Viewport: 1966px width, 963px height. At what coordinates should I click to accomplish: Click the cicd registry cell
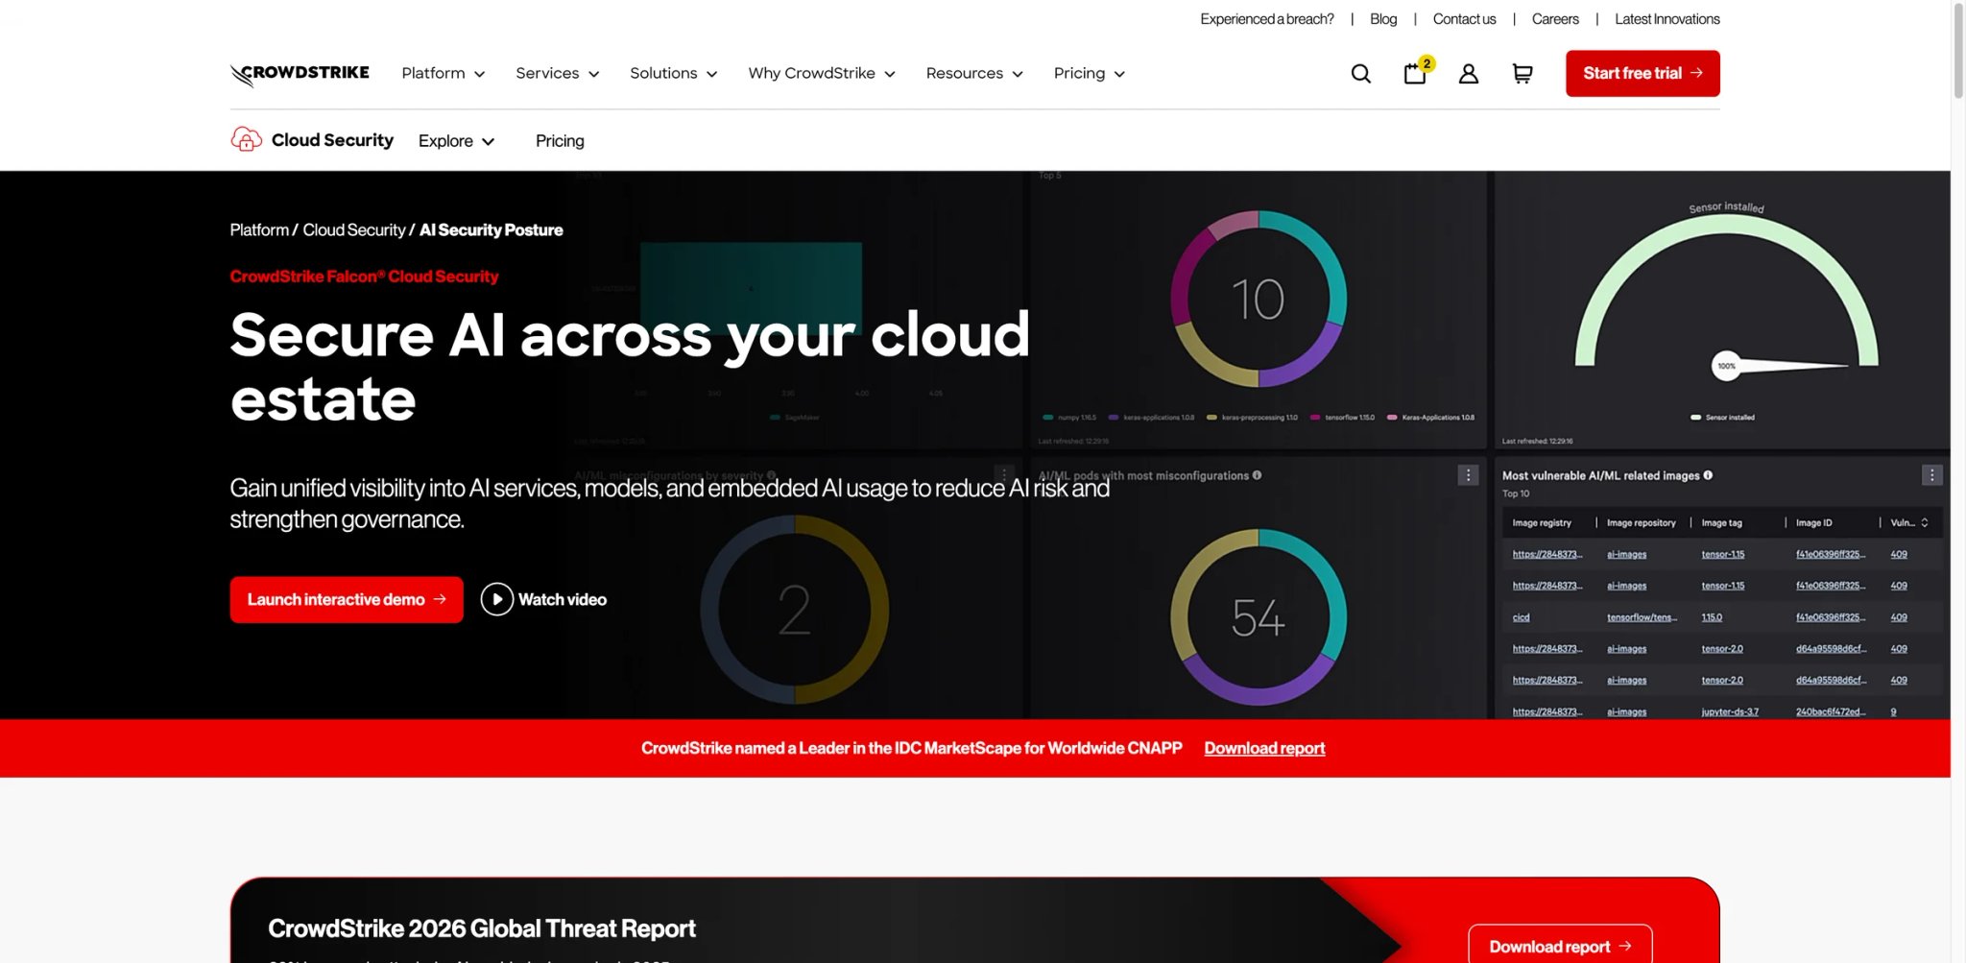coord(1521,617)
